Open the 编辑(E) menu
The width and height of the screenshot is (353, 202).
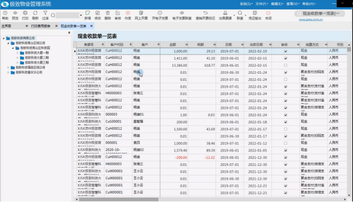pos(277,4)
